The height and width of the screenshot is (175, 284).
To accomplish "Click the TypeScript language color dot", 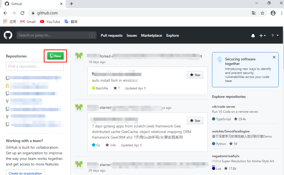I will 214,119.
